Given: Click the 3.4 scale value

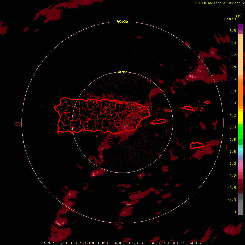Looking at the screenshot, I should pyautogui.click(x=233, y=127).
